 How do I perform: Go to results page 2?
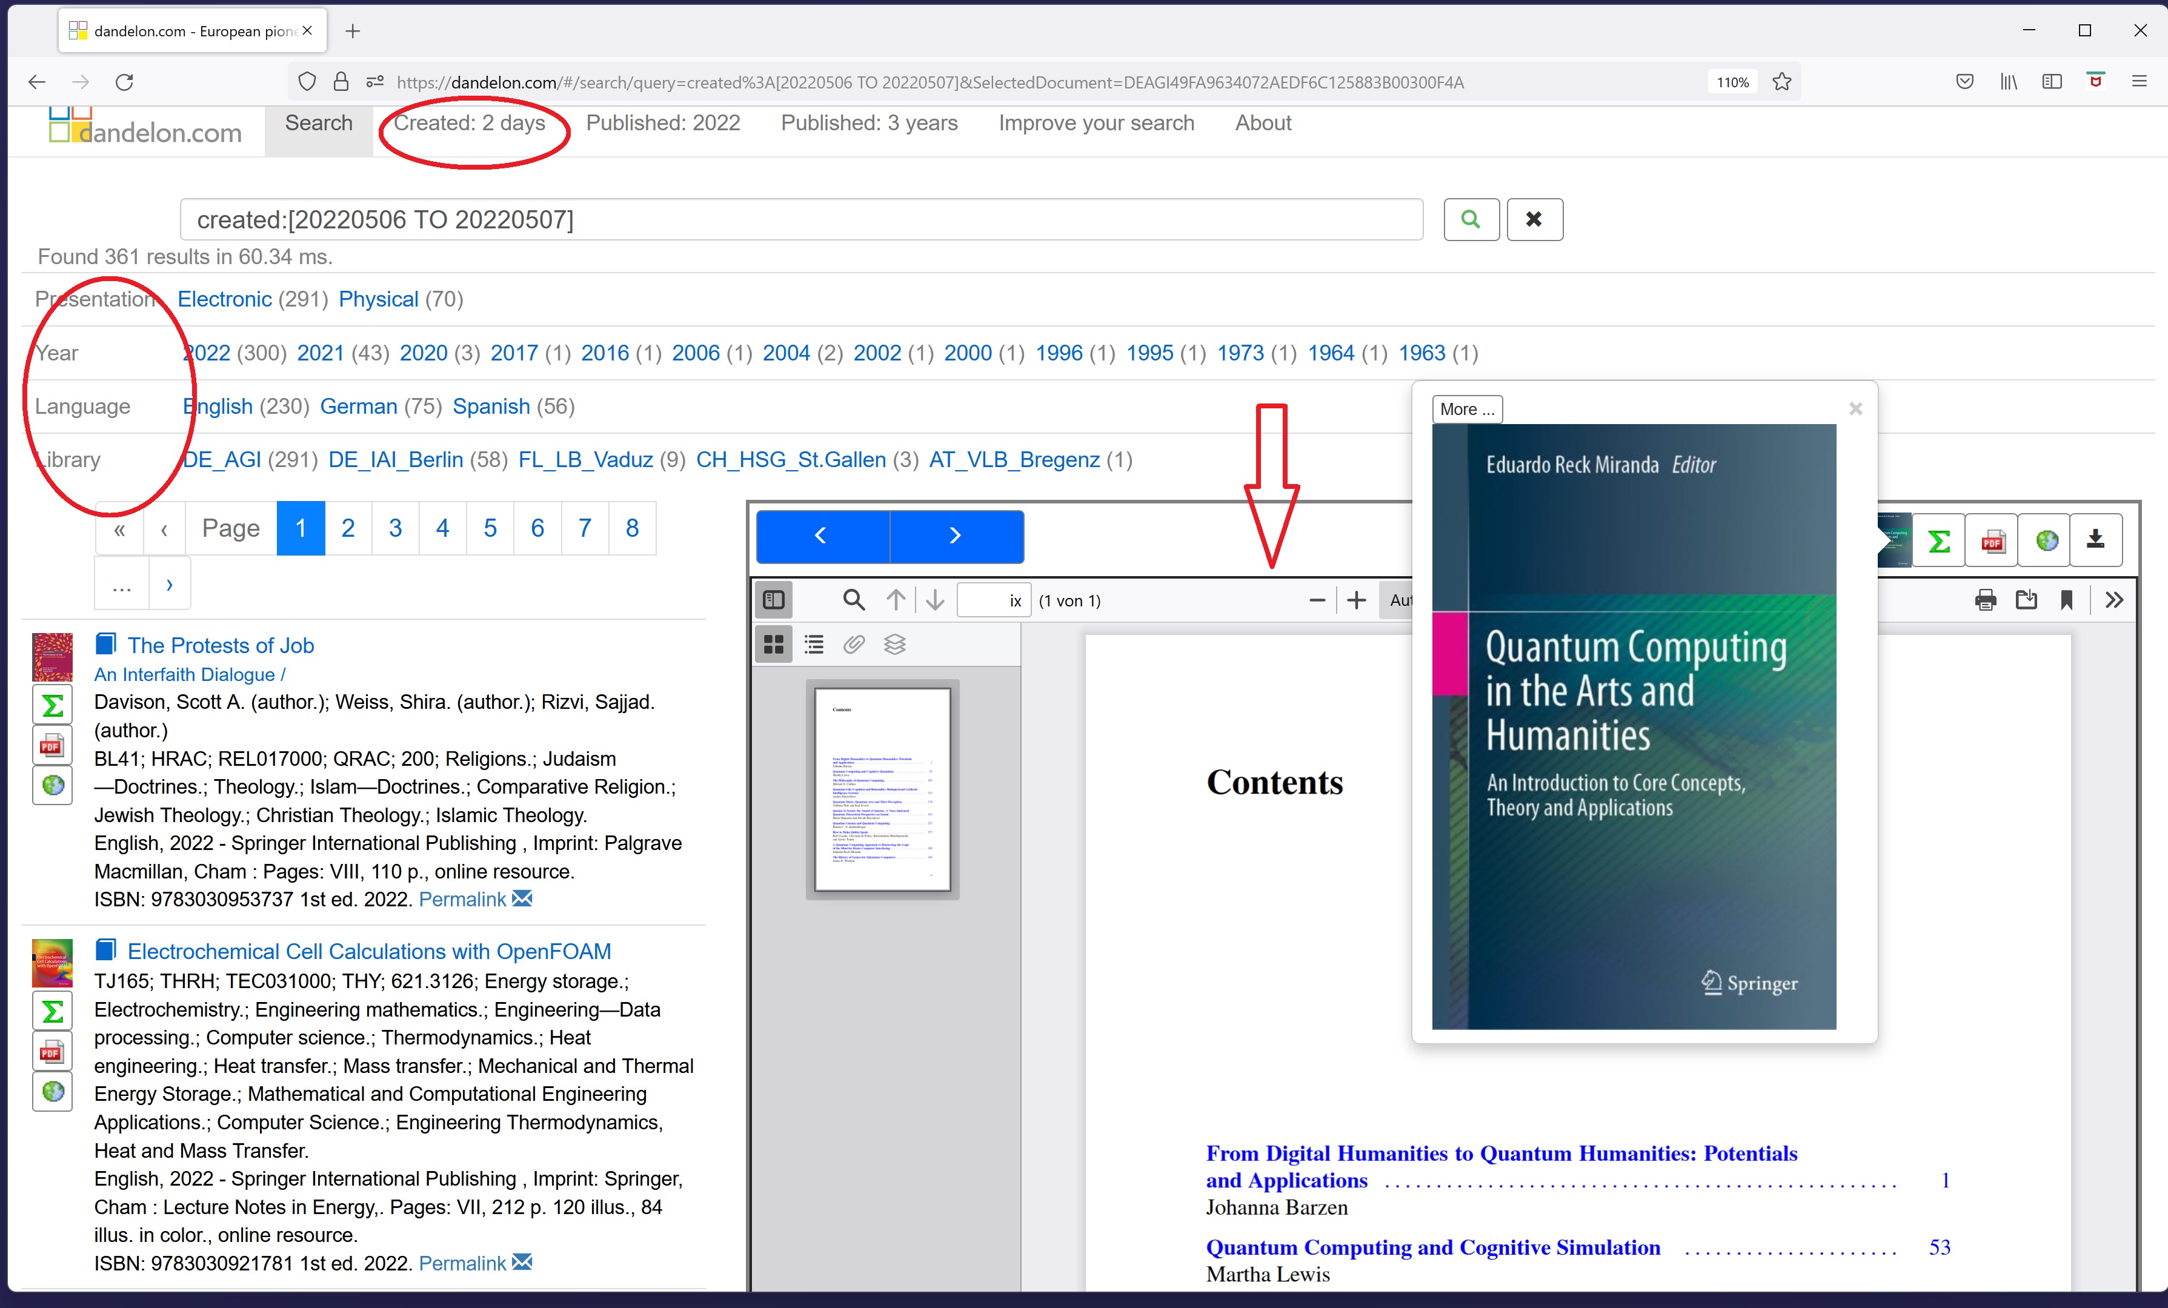[348, 528]
